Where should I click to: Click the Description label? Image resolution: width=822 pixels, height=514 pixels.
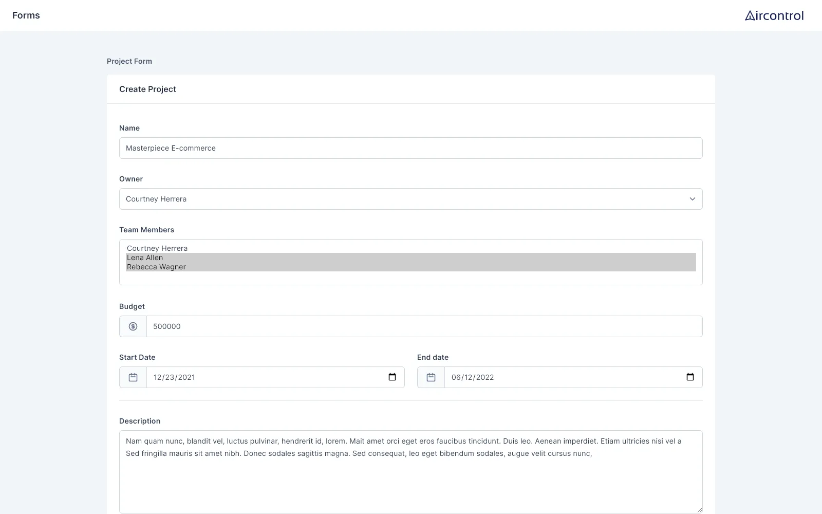tap(140, 421)
